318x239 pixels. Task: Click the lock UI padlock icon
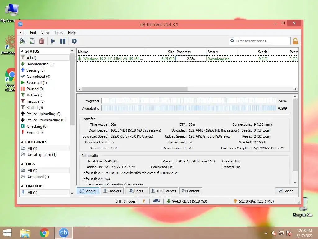click(x=295, y=41)
